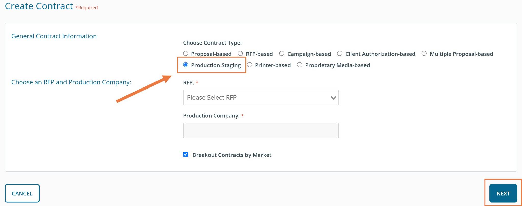Click the Required indicator text
Image resolution: width=522 pixels, height=206 pixels.
pos(87,8)
